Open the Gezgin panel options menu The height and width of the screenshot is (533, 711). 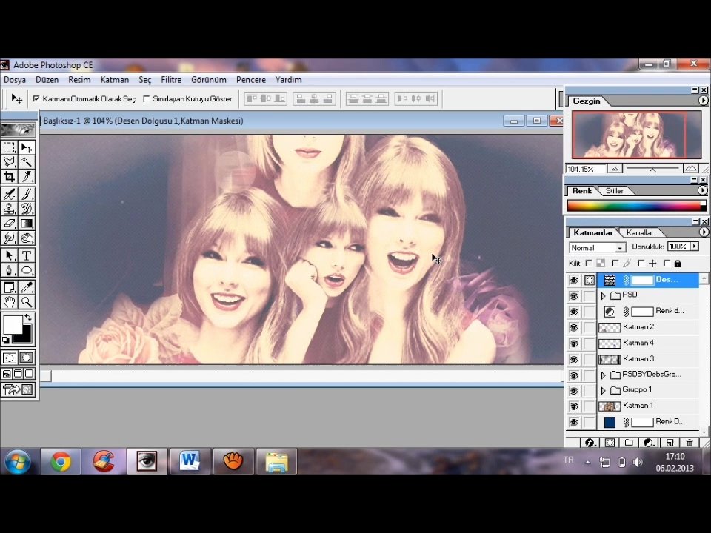point(703,101)
